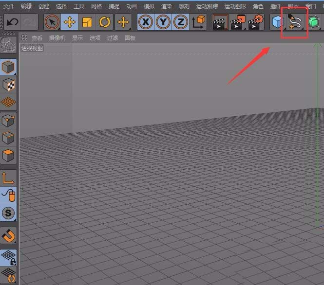The image size is (324, 285).
Task: Render the active view clapperboard
Action: (220, 22)
